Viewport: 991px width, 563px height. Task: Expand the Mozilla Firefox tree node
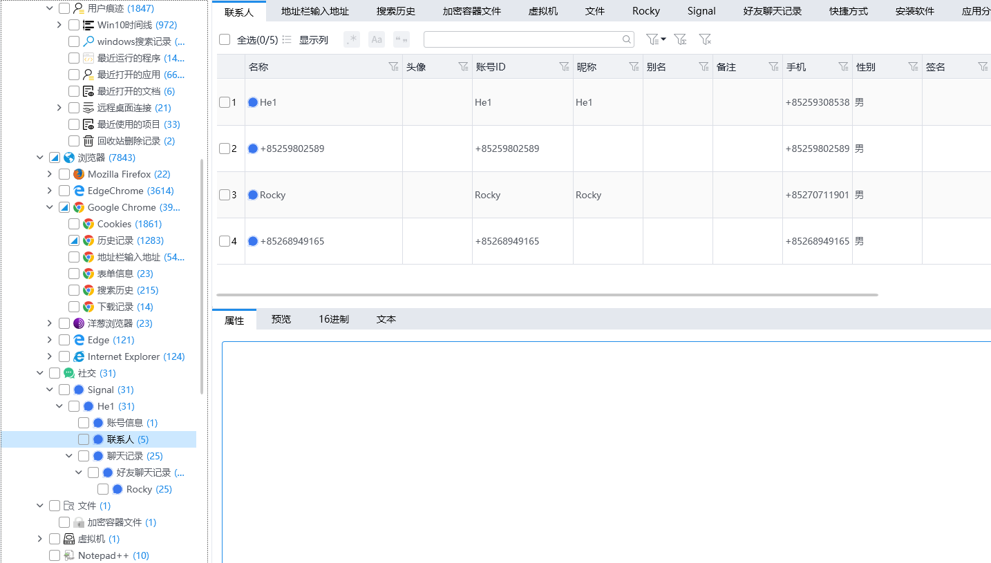pos(49,174)
